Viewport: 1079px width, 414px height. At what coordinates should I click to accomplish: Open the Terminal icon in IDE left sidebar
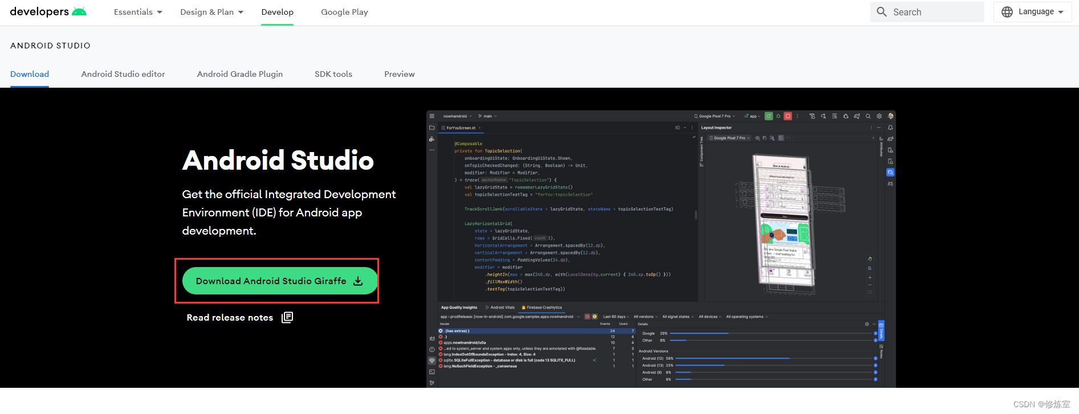(x=432, y=372)
